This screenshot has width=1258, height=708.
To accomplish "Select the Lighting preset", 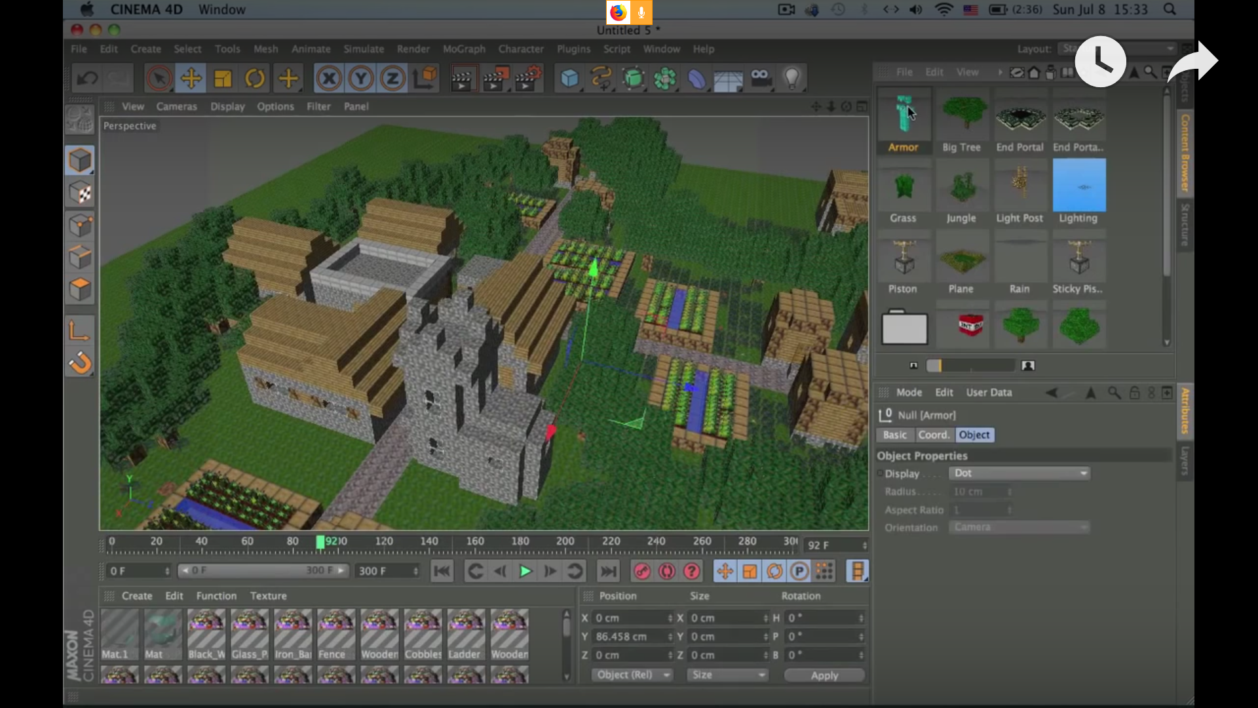I will click(1078, 191).
